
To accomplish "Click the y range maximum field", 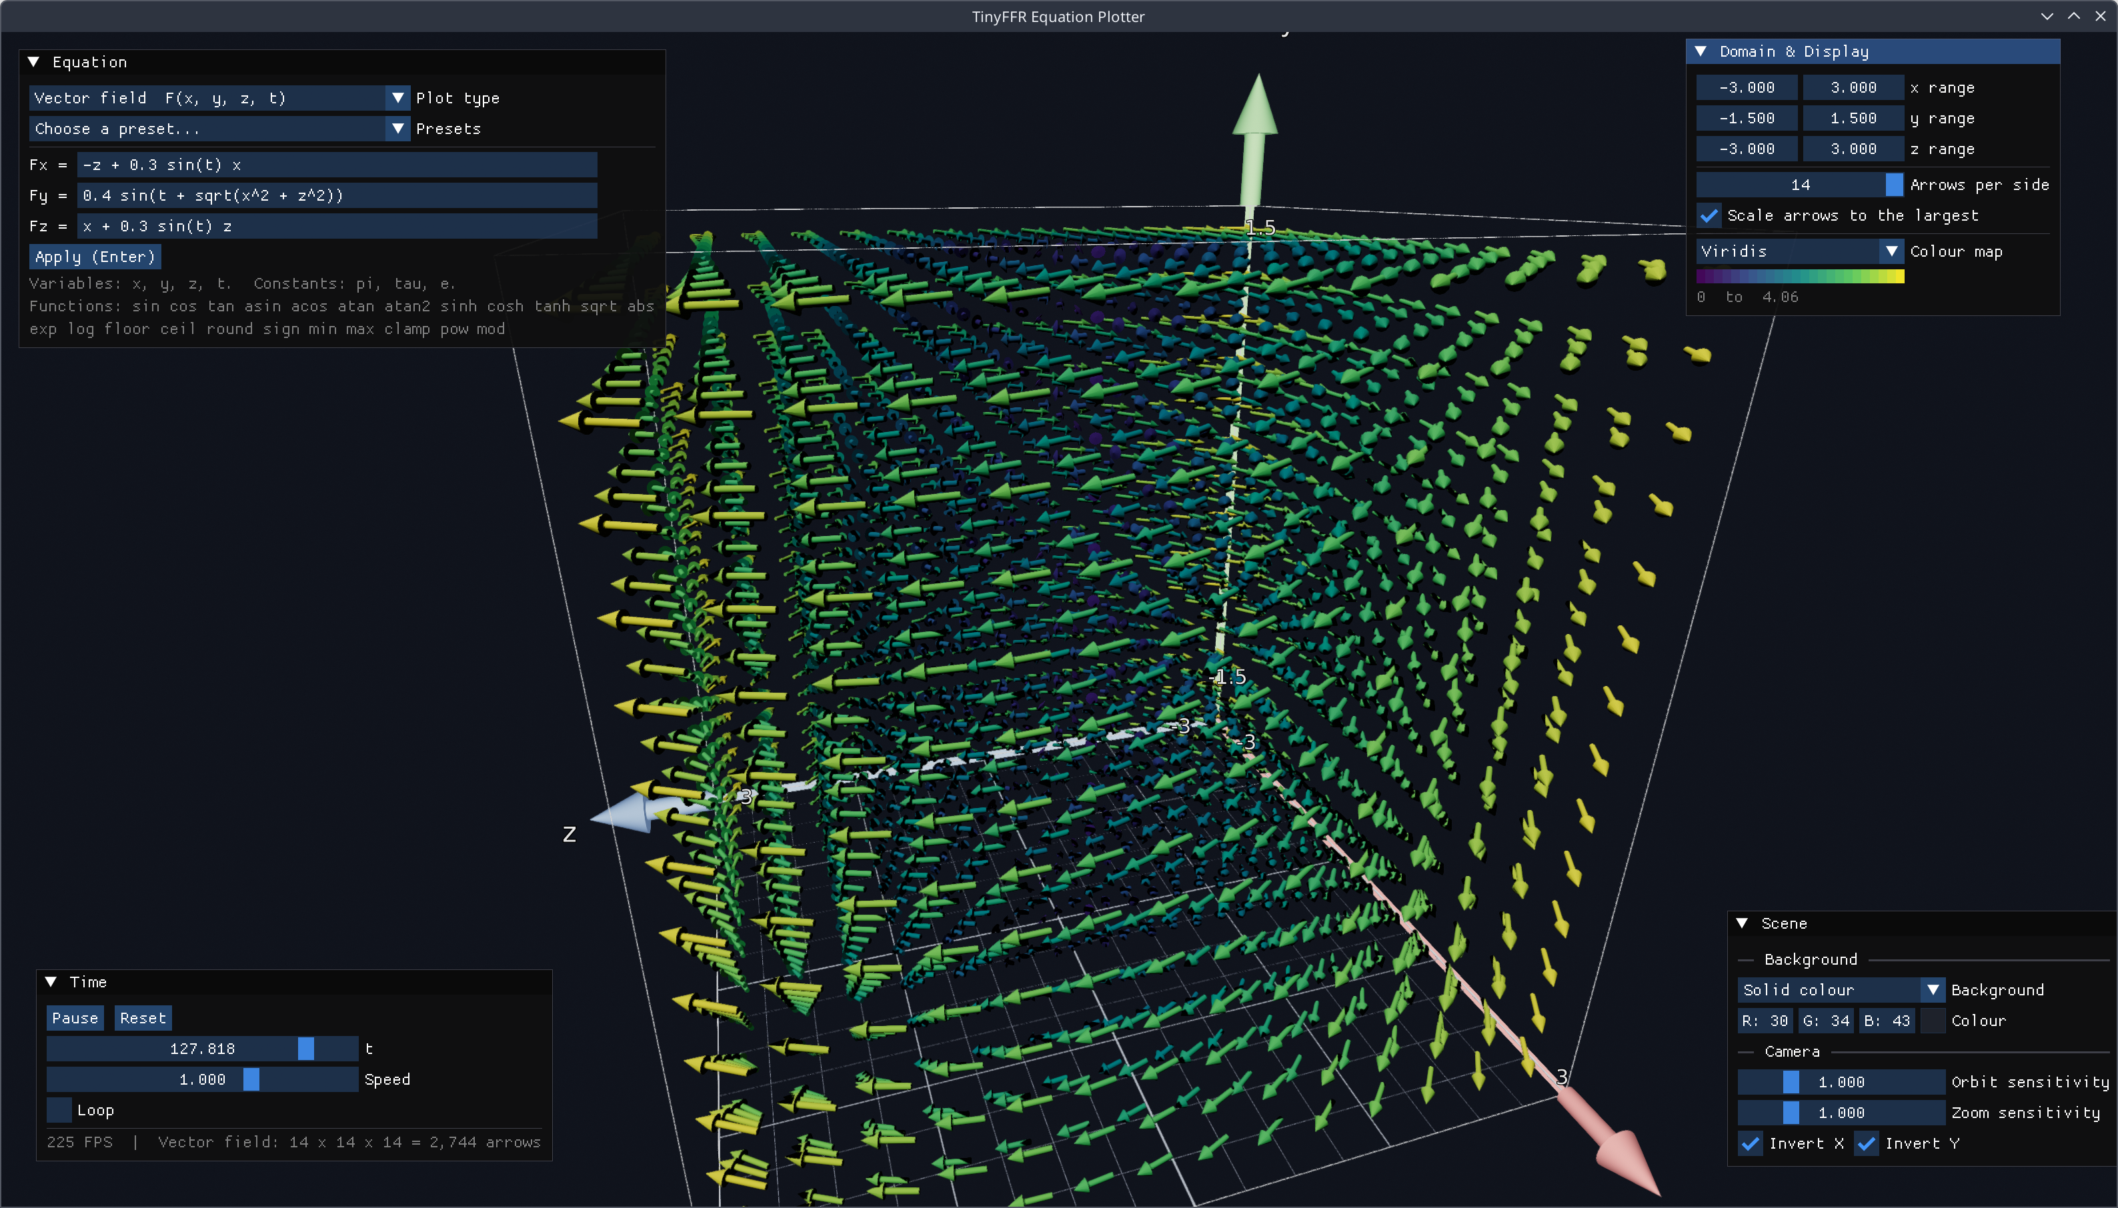I will (1853, 118).
